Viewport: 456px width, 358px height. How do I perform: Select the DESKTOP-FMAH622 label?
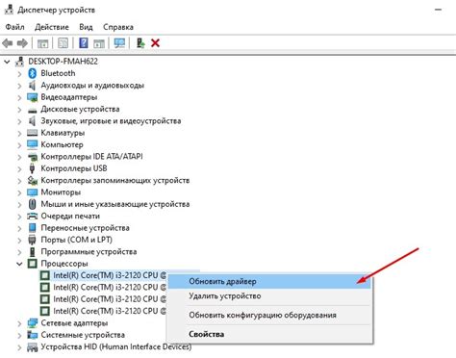click(x=63, y=62)
